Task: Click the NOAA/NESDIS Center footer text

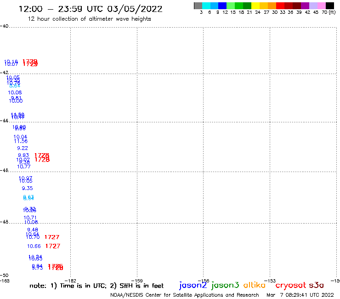Action: coord(185,295)
